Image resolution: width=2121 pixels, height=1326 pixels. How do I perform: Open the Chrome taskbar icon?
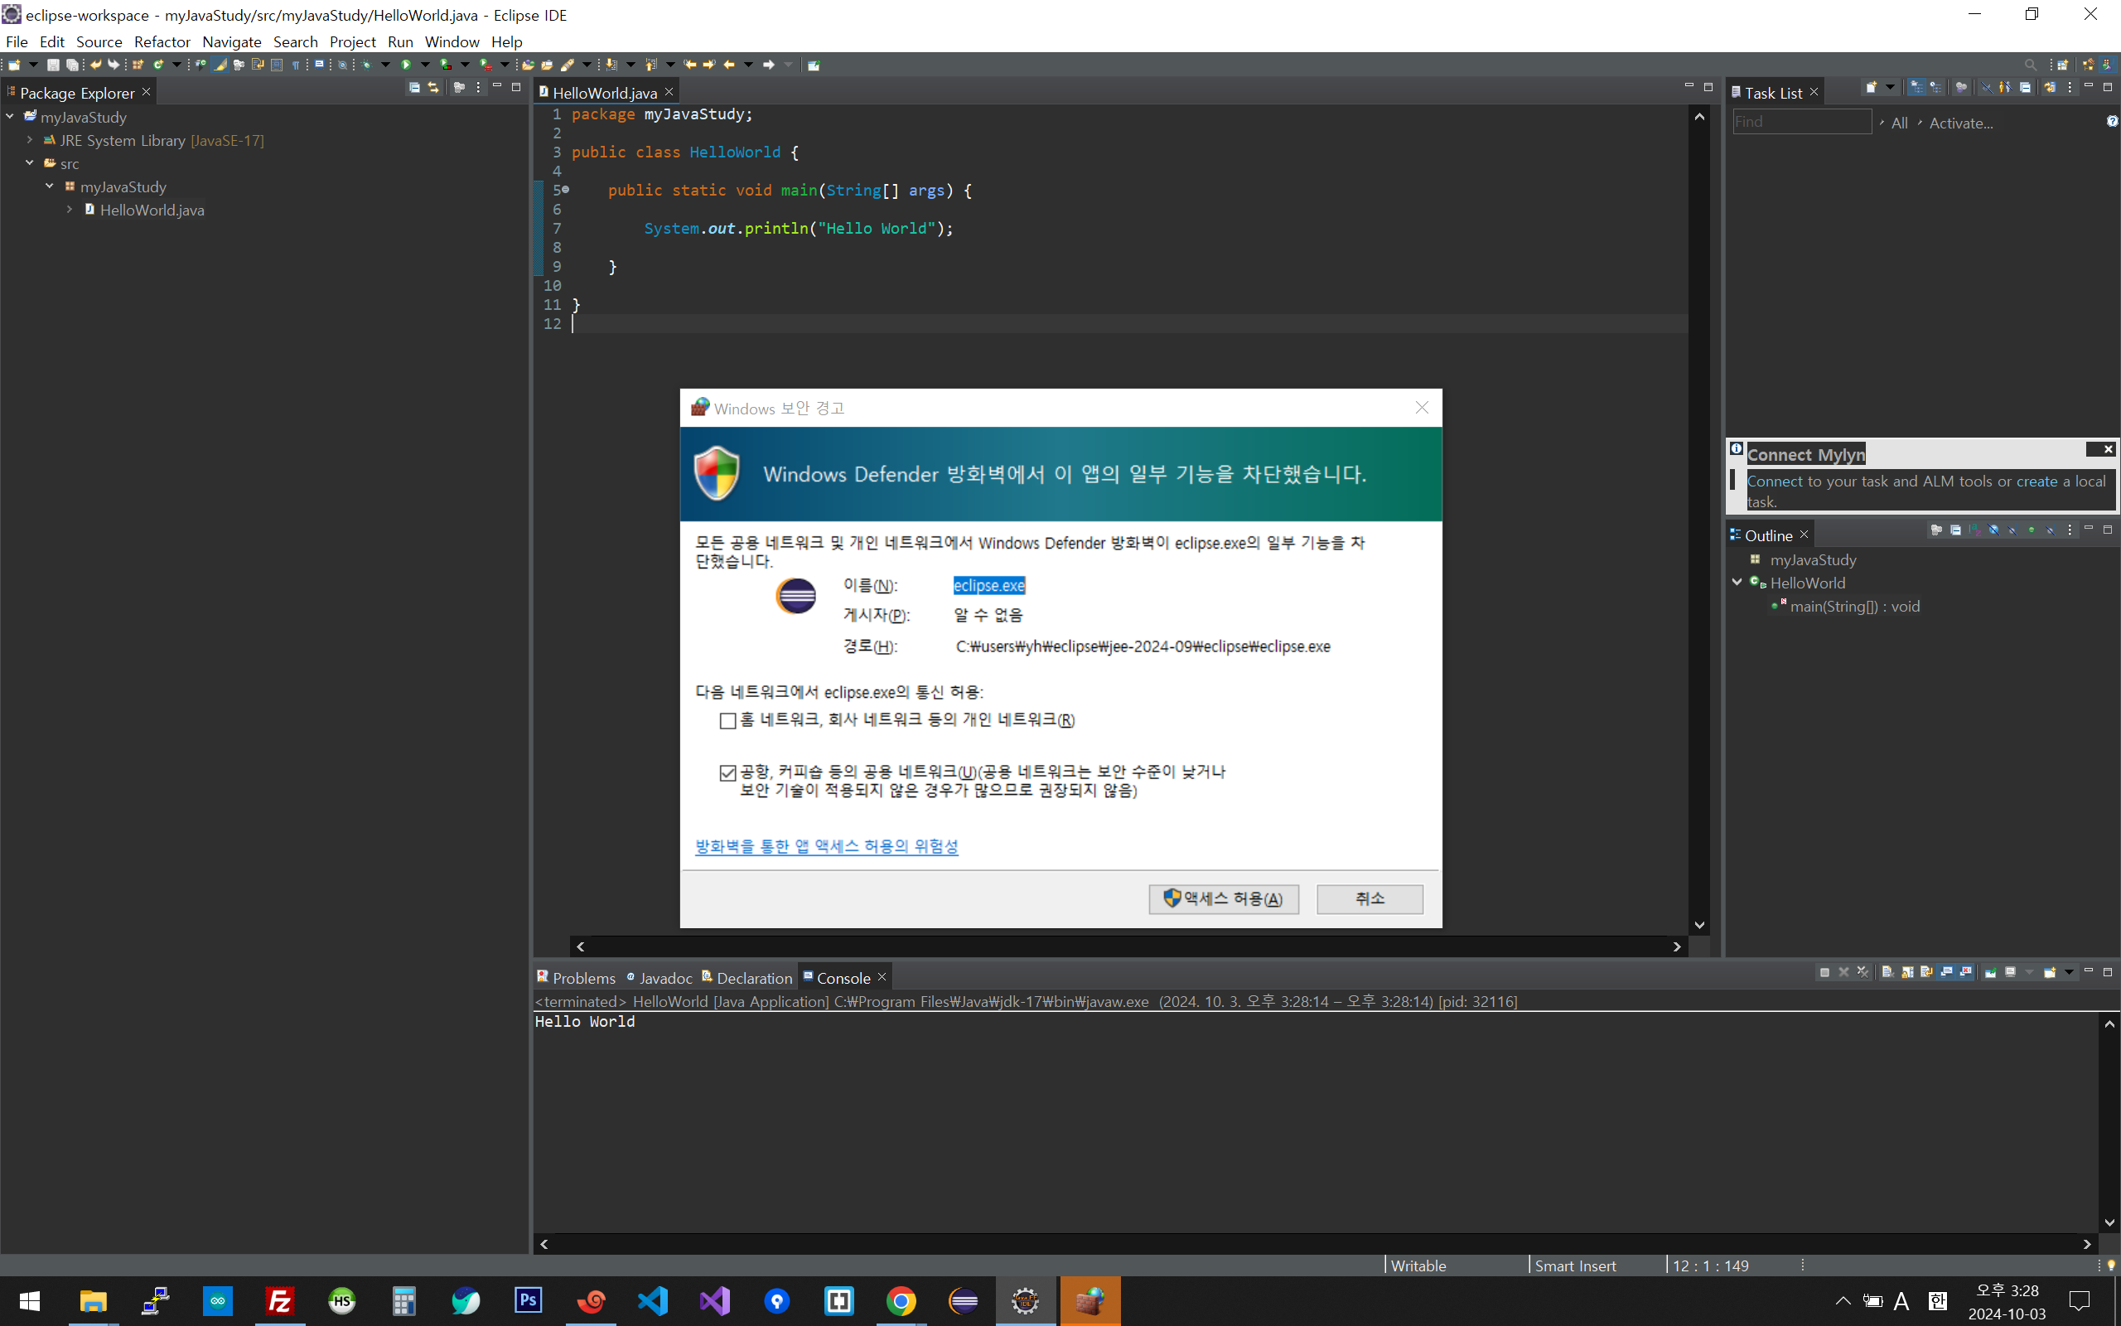(901, 1300)
